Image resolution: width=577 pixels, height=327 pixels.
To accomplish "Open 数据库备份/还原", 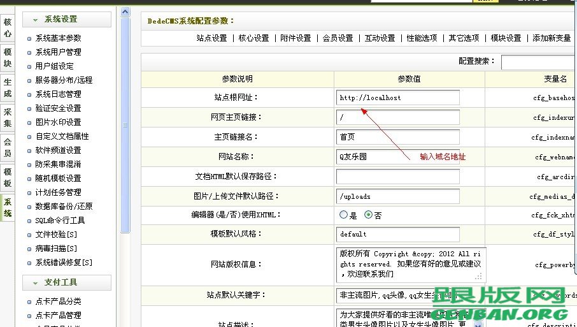I will click(64, 207).
